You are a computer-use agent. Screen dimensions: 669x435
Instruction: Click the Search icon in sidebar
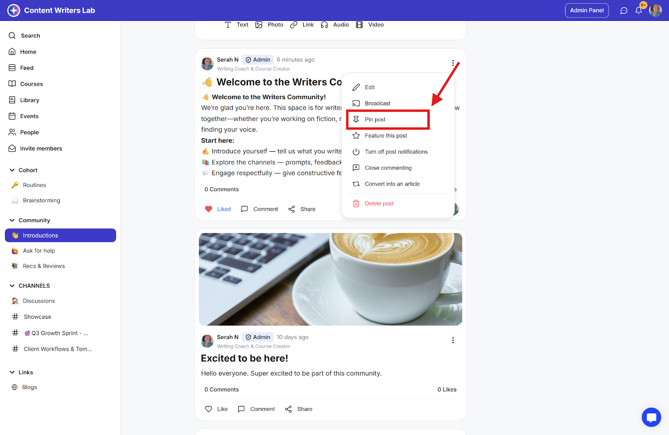[x=12, y=36]
